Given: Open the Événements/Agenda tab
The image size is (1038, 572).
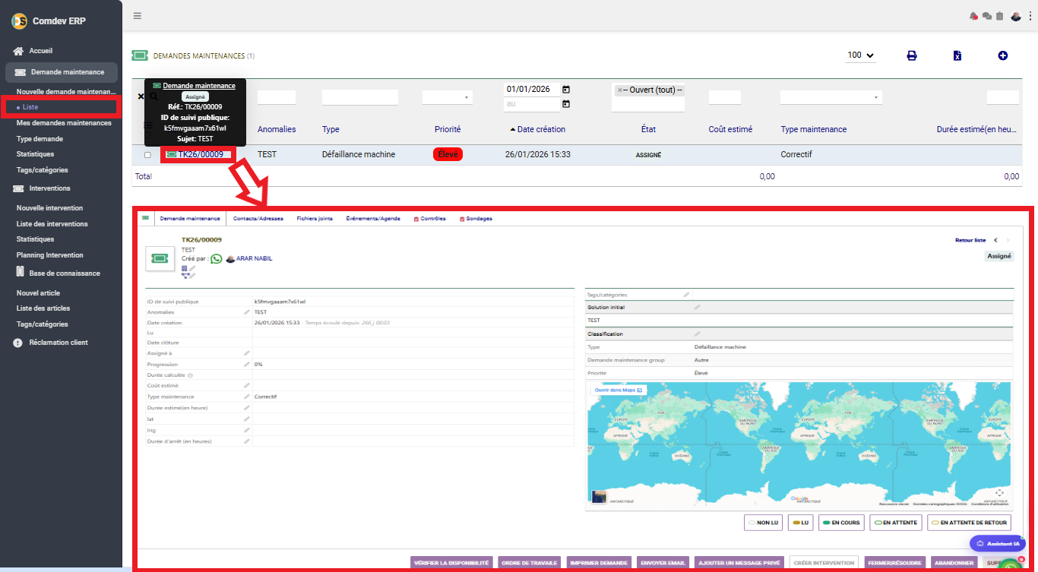Looking at the screenshot, I should [x=373, y=219].
